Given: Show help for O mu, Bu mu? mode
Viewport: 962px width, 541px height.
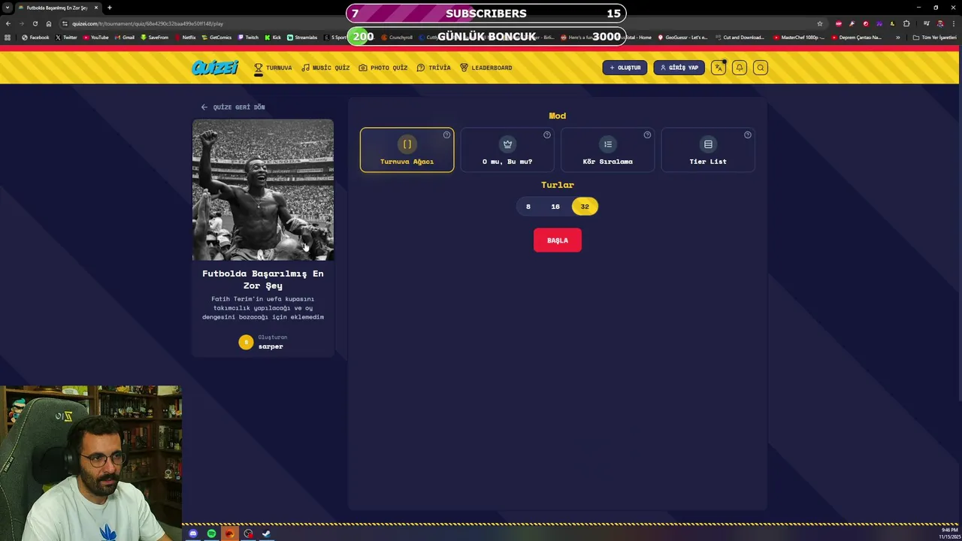Looking at the screenshot, I should point(547,135).
